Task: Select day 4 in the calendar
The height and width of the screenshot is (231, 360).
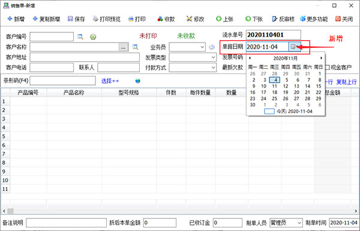Action: pos(275,80)
